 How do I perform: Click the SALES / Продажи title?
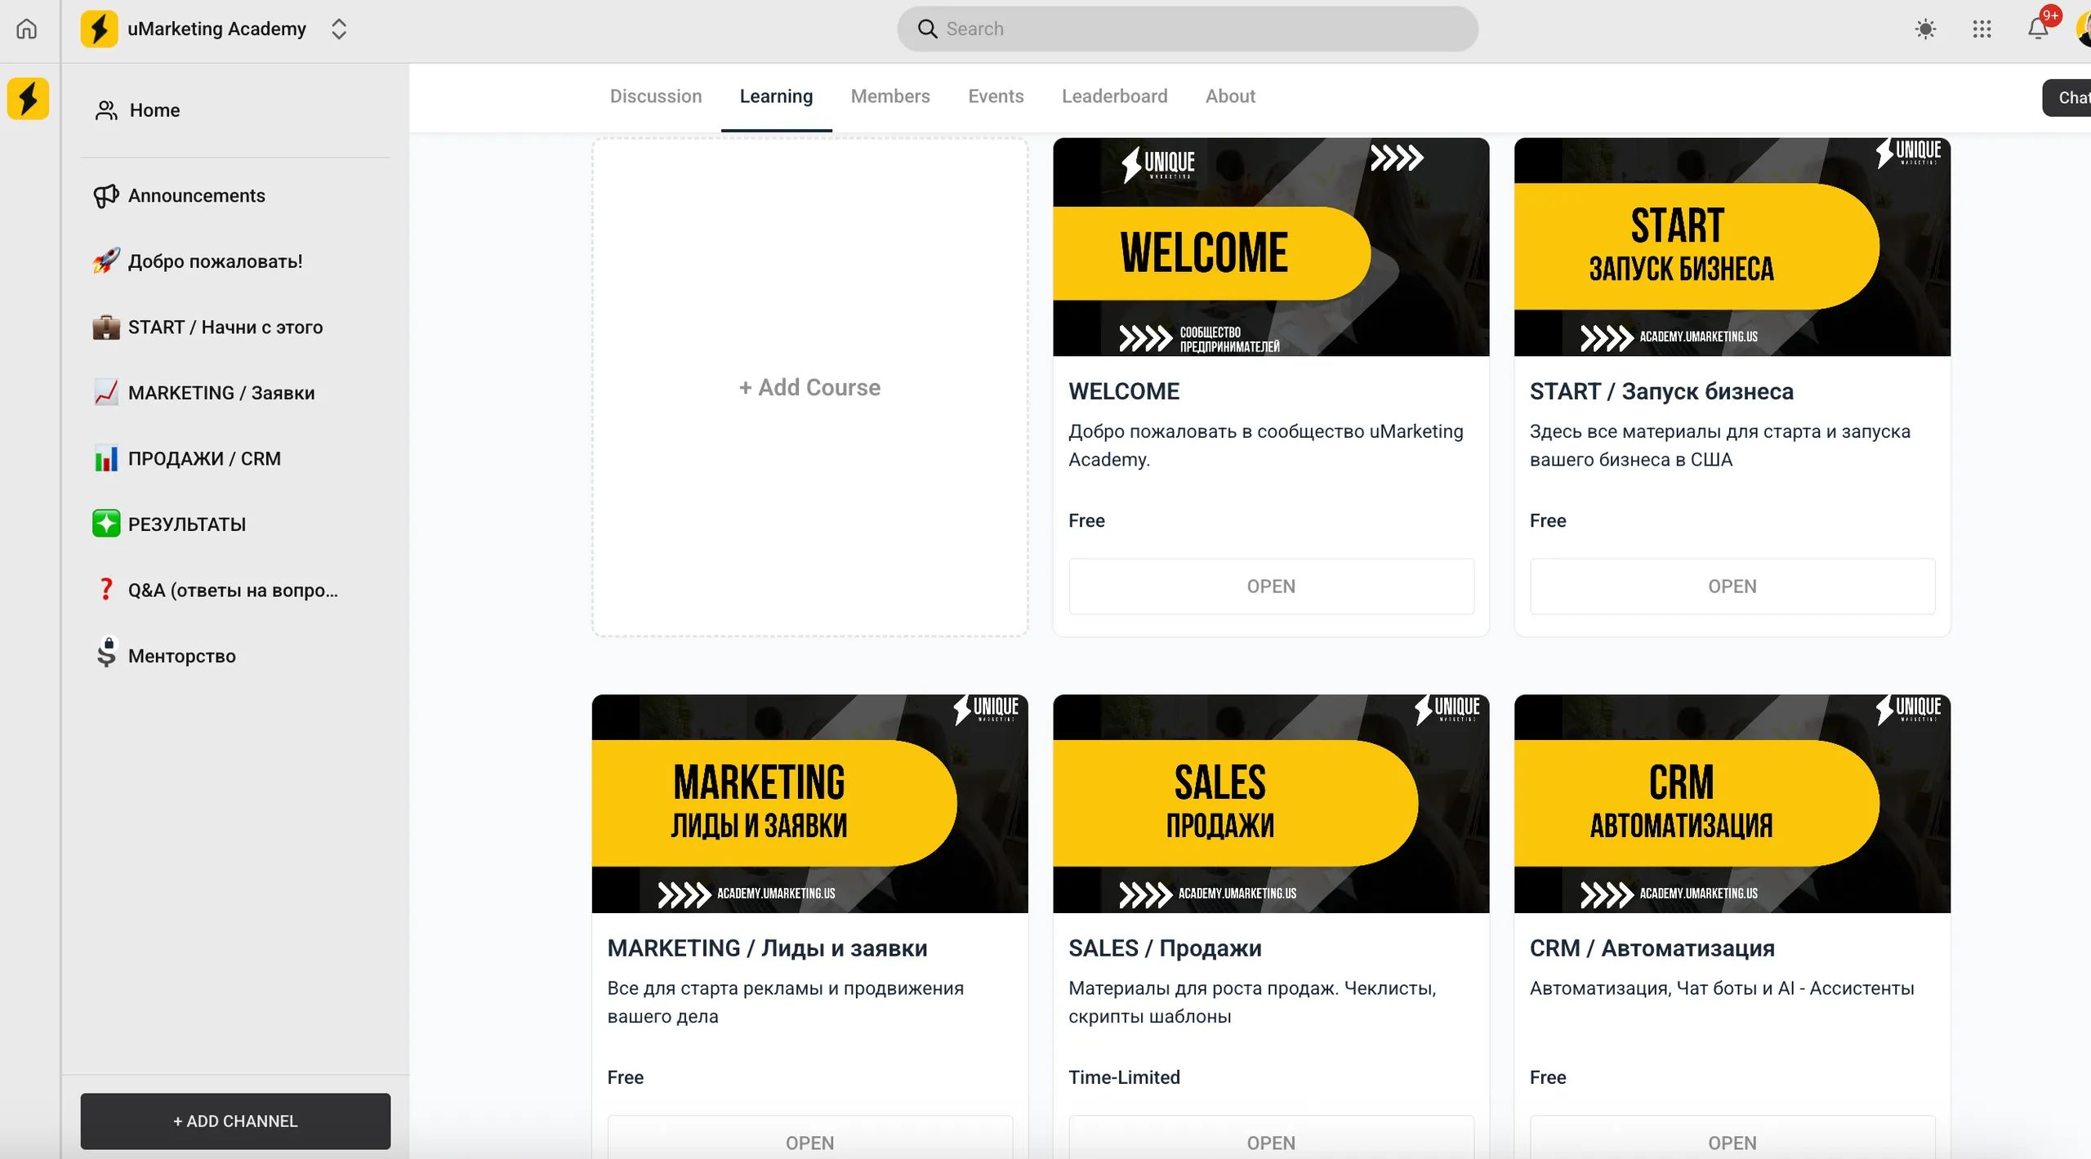pos(1165,948)
